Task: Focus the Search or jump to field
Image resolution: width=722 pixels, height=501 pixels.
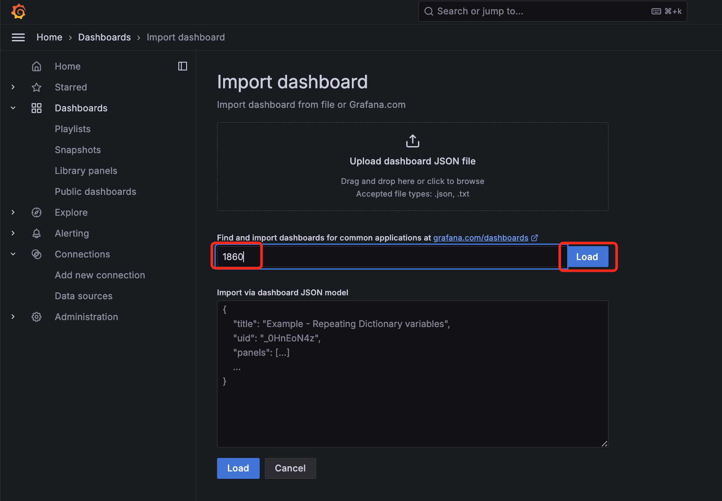Action: coord(552,11)
